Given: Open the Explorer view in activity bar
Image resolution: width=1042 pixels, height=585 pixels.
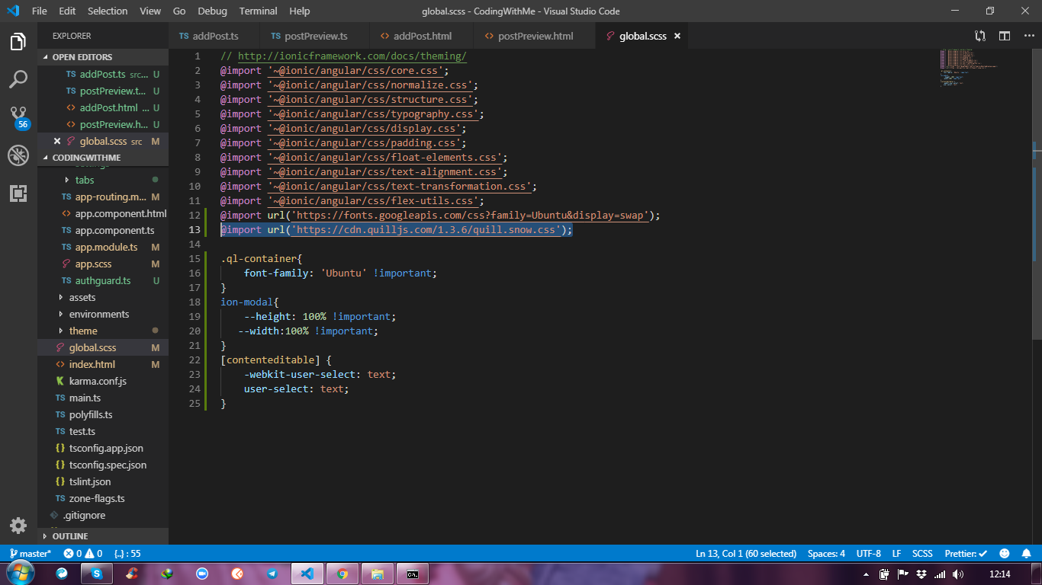Looking at the screenshot, I should pos(18,42).
